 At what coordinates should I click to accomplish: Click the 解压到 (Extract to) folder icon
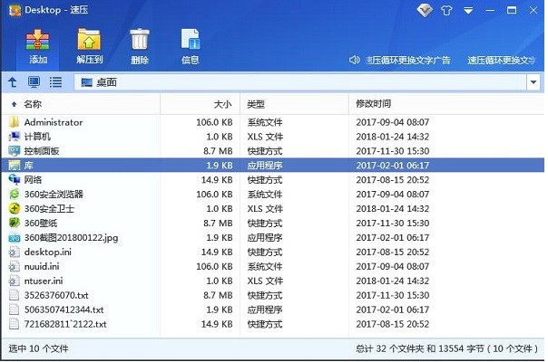click(x=89, y=39)
